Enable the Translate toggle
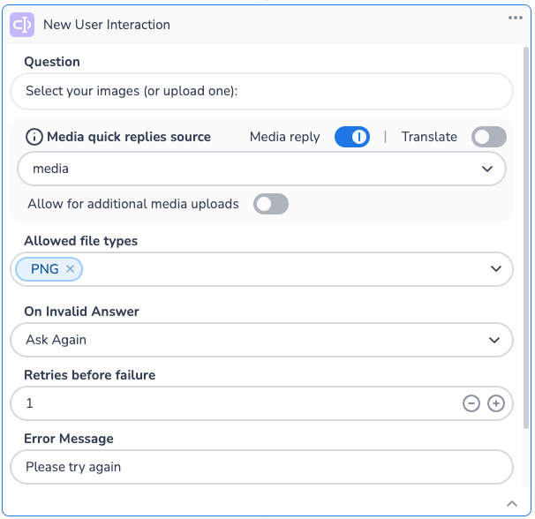The width and height of the screenshot is (535, 519). [489, 137]
